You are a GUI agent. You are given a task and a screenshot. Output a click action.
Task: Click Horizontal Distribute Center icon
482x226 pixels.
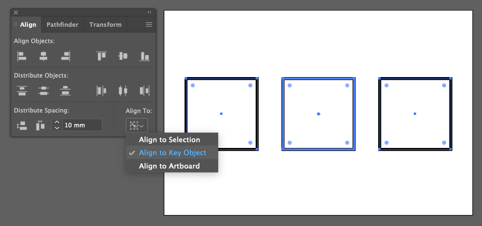(x=123, y=90)
